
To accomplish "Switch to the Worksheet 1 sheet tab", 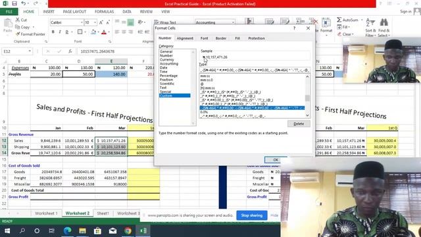I will point(46,213).
